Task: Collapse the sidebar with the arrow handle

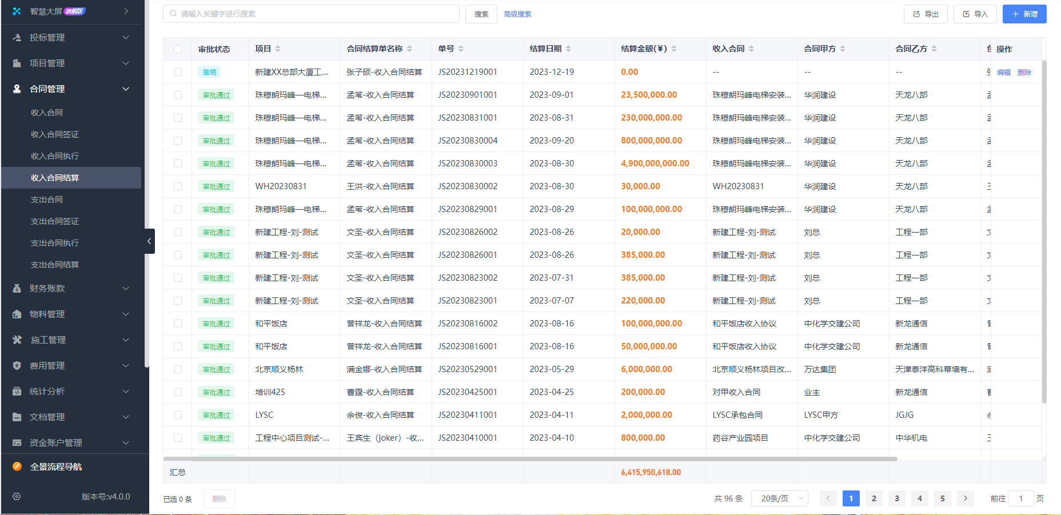Action: point(149,241)
